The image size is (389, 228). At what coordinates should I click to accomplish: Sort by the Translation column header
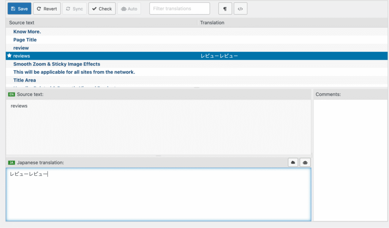(x=212, y=23)
